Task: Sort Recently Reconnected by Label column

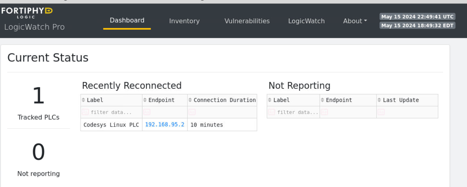Action: tap(95, 100)
